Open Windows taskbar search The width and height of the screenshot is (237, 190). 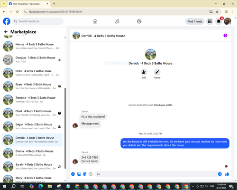tap(13, 186)
